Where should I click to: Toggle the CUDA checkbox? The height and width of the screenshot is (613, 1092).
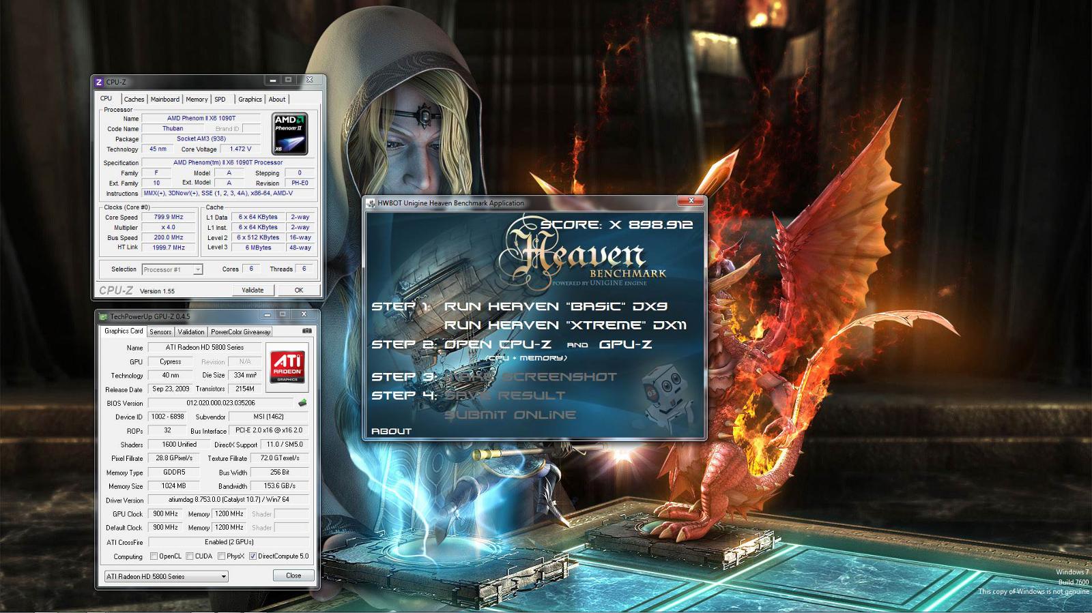[x=189, y=556]
